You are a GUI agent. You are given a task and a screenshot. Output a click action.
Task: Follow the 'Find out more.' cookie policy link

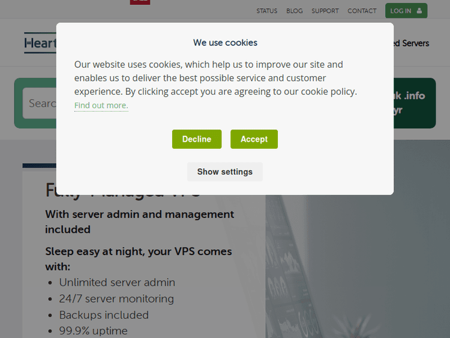point(101,106)
